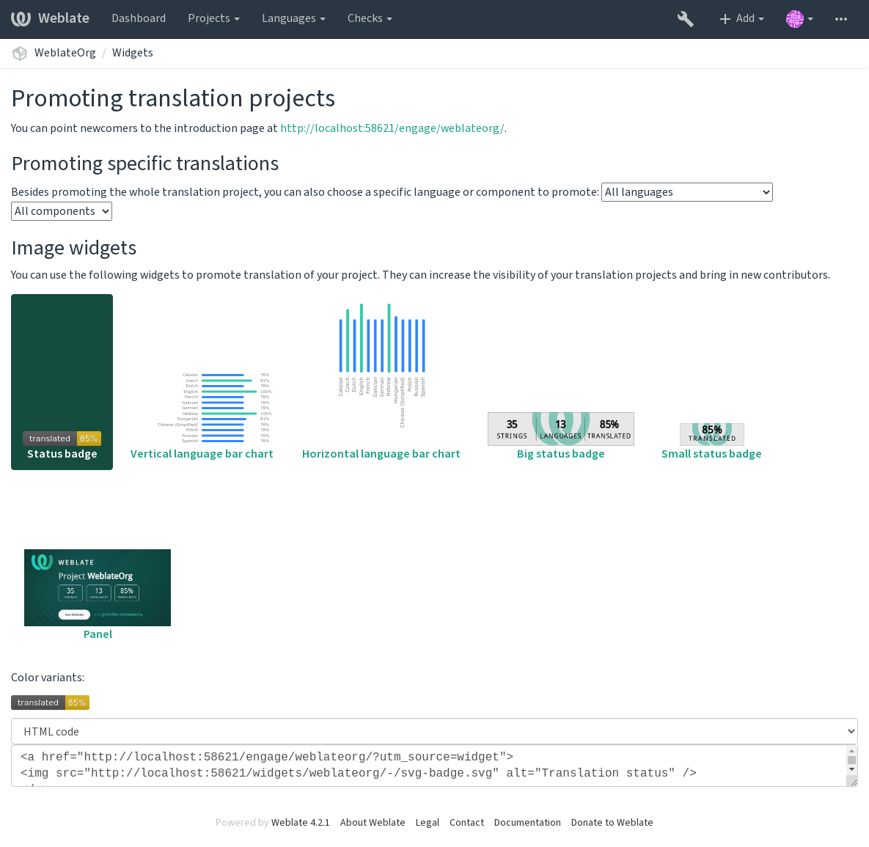This screenshot has width=869, height=847.
Task: Select the Status badge widget
Action: (x=62, y=382)
